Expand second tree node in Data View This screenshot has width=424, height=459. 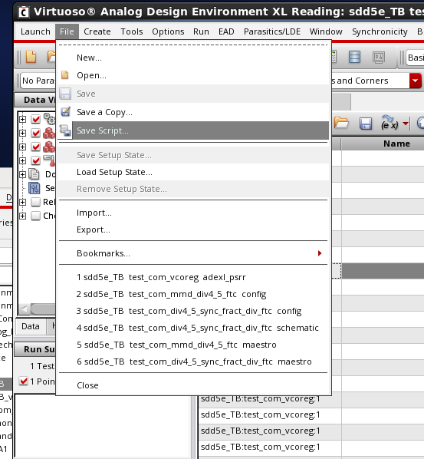click(22, 134)
